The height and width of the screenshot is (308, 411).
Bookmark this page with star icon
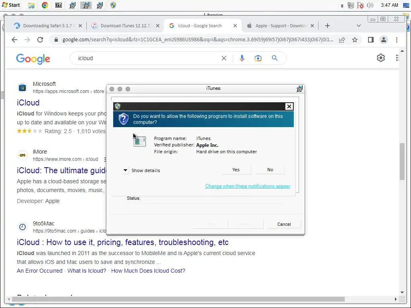(x=355, y=40)
